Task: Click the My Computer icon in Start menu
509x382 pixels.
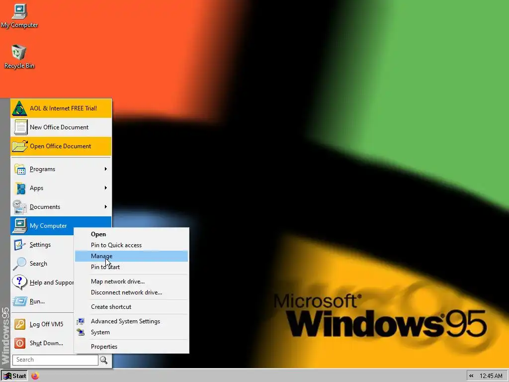Action: pyautogui.click(x=20, y=226)
